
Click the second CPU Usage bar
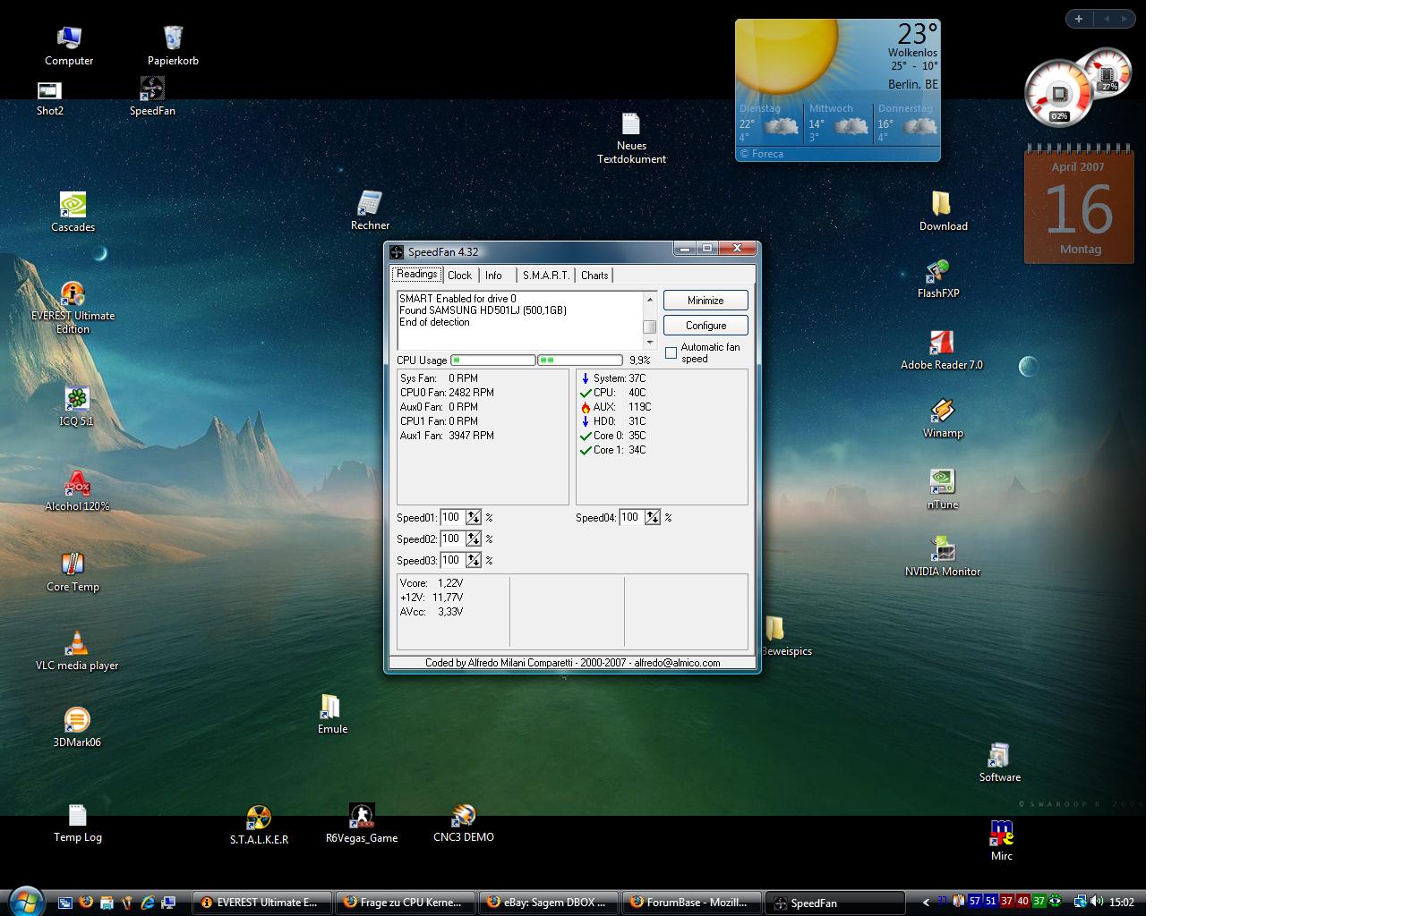click(x=580, y=360)
